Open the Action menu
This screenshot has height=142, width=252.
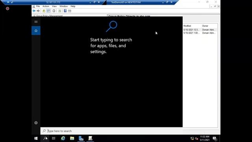point(46,6)
